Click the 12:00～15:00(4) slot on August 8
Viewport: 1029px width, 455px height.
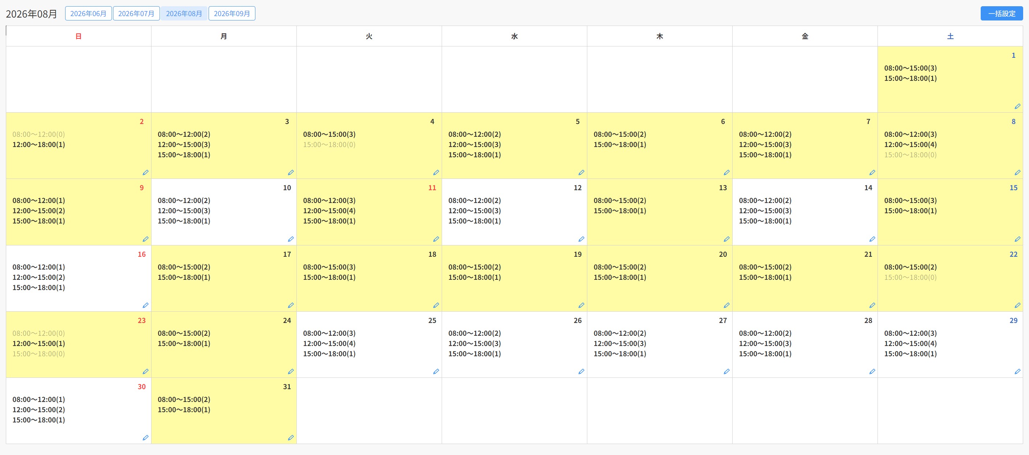point(910,144)
